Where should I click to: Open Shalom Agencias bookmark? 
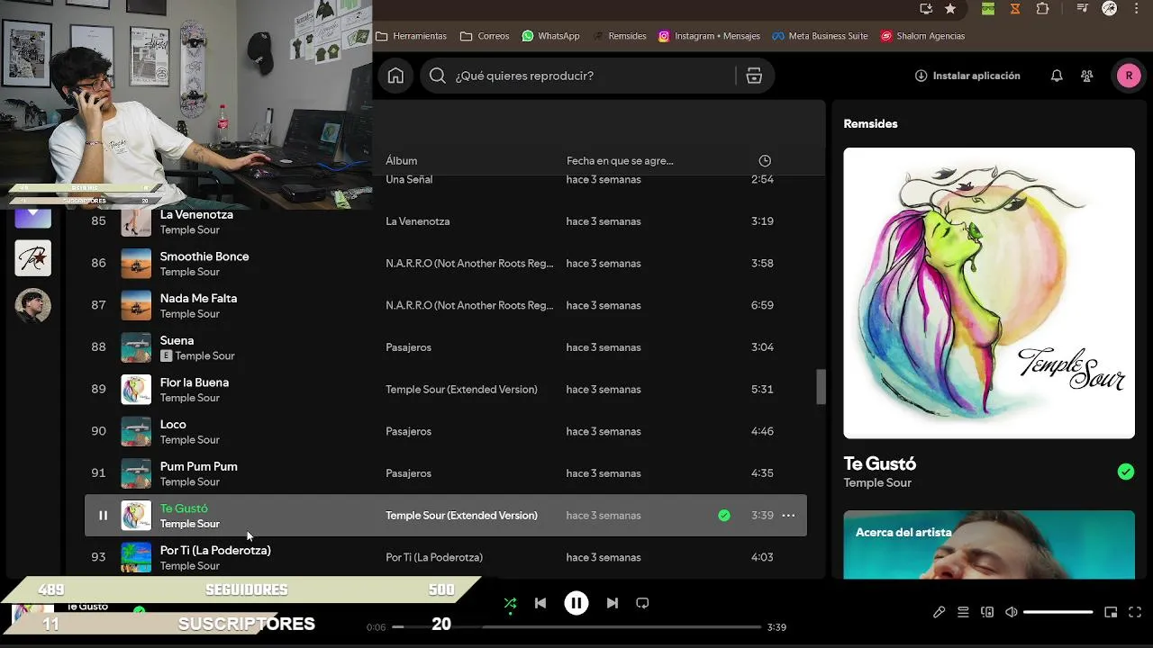click(922, 36)
